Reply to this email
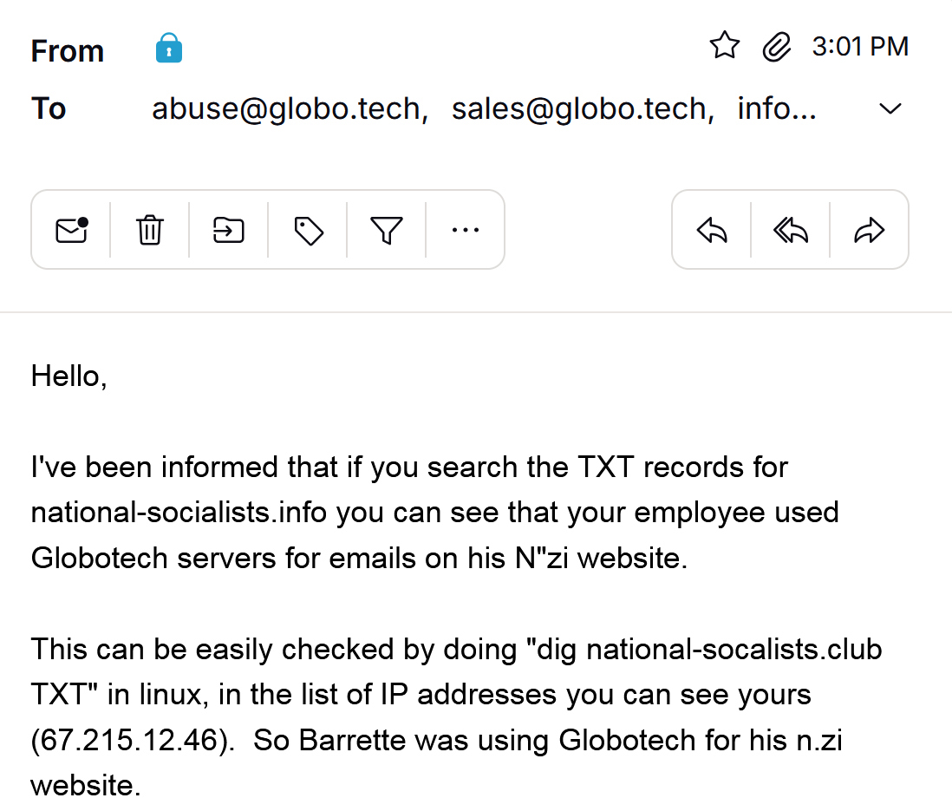Screen dimensions: 952x811 (x=712, y=230)
